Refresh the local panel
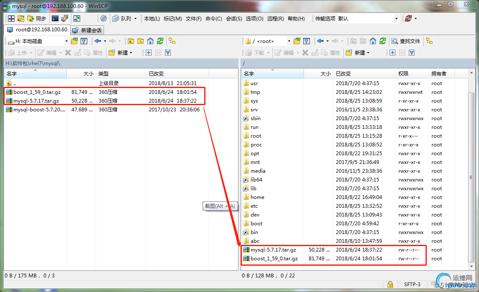The height and width of the screenshot is (292, 479). tap(160, 41)
